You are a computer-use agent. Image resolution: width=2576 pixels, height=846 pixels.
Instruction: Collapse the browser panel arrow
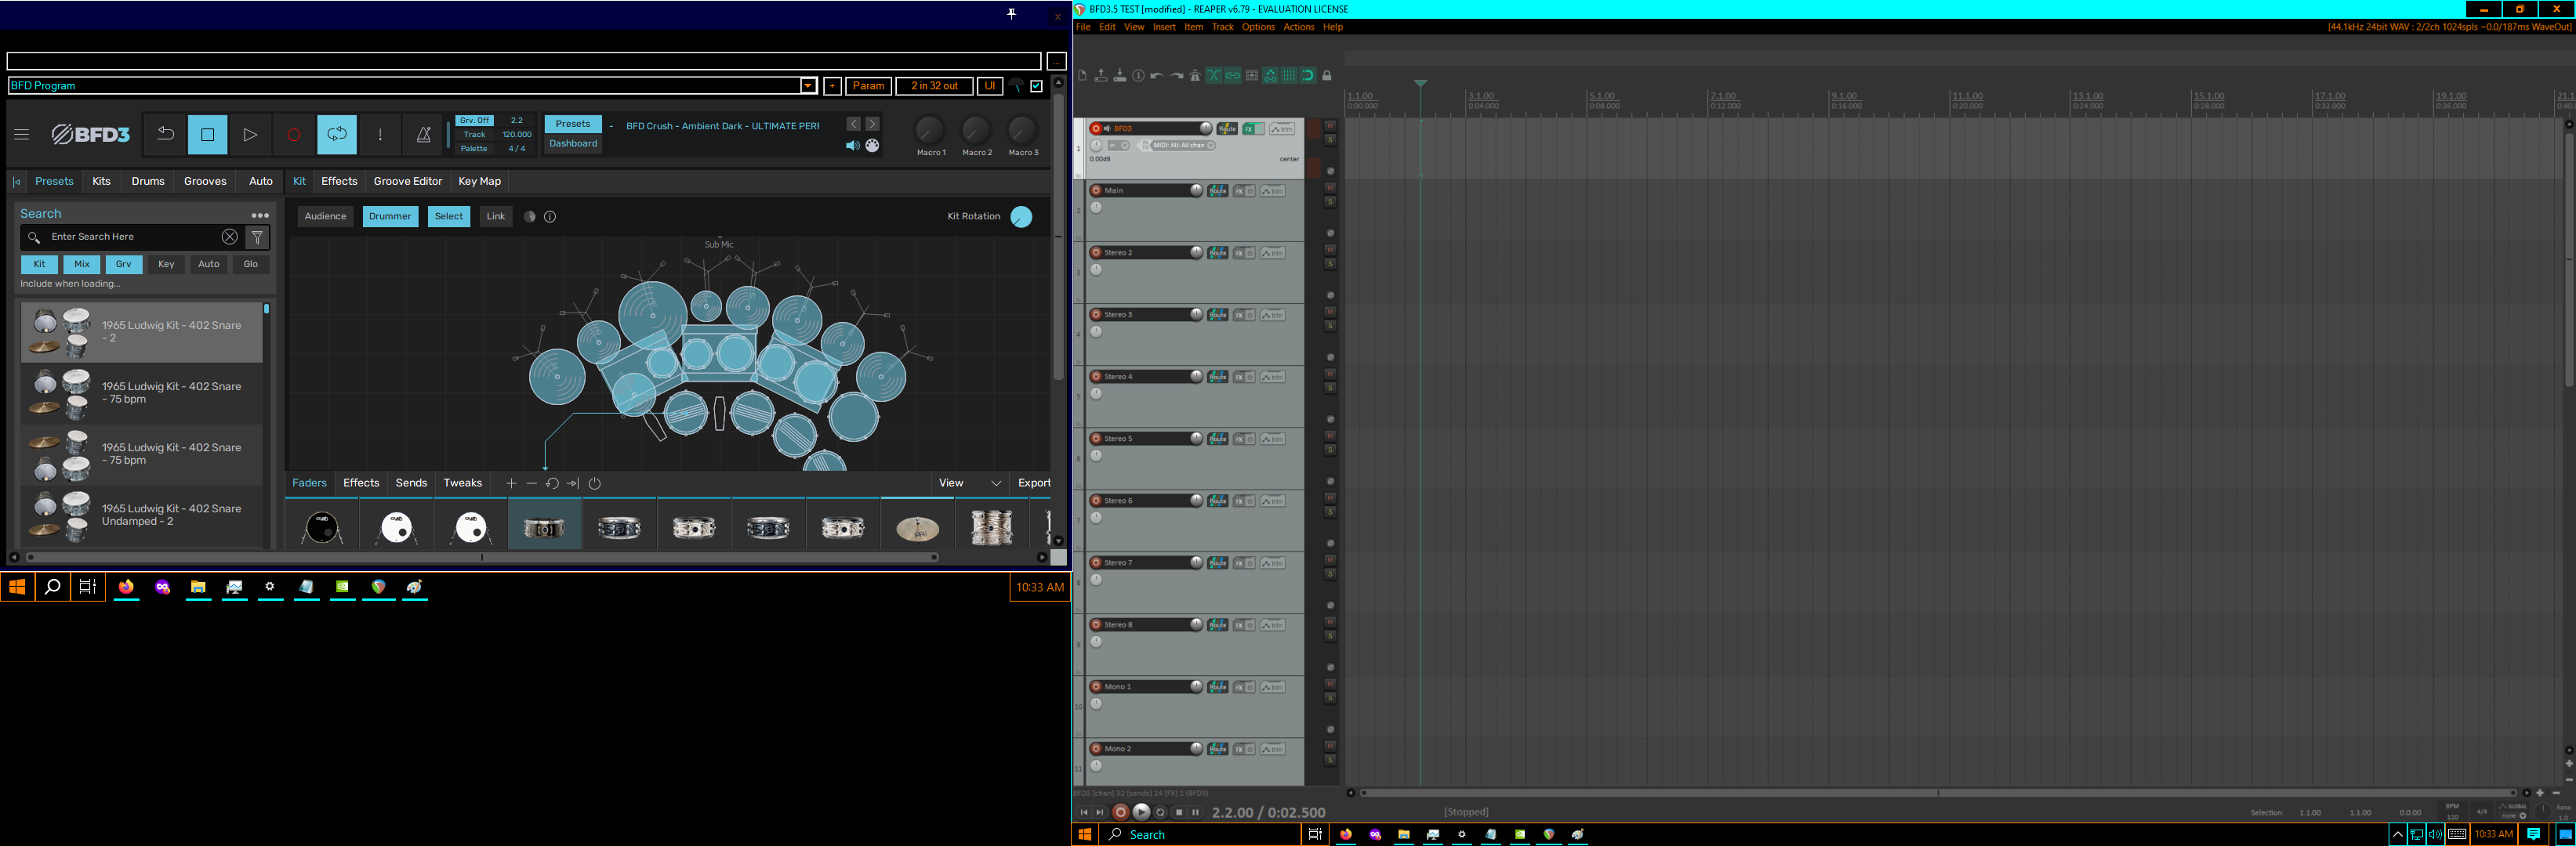click(x=16, y=182)
